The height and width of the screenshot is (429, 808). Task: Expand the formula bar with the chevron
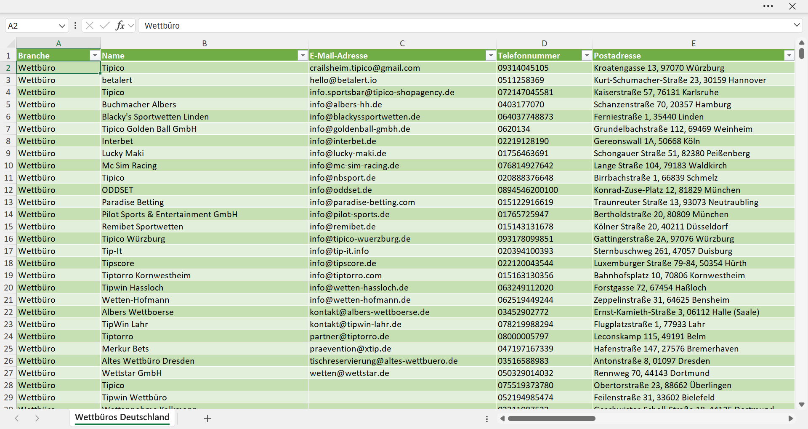797,25
